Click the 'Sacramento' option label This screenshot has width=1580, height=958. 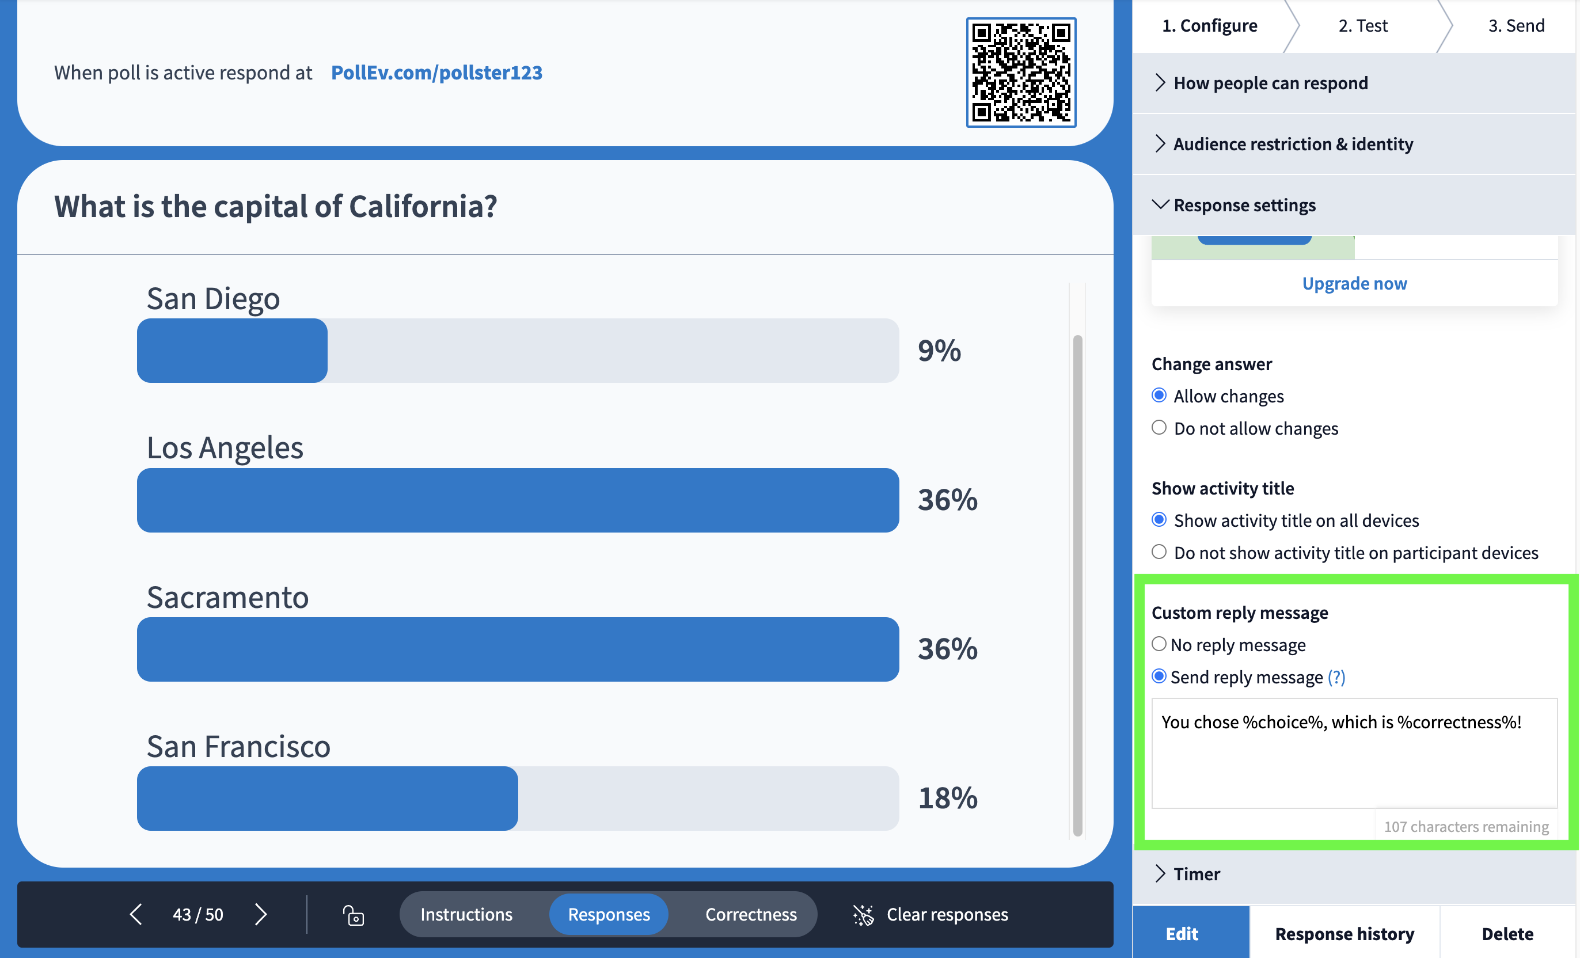point(227,598)
